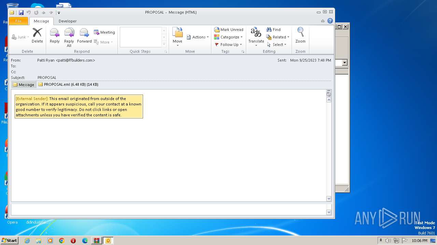437x245 pixels.
Task: Open Outlook Help question mark
Action: tap(330, 21)
